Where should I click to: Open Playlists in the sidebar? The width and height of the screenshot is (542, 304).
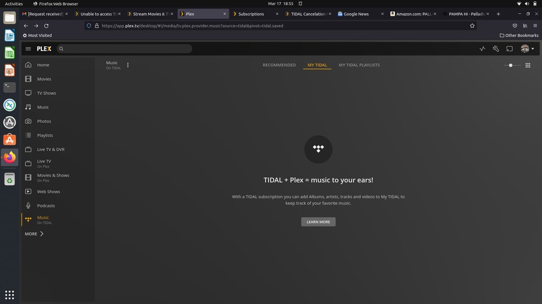pos(45,135)
